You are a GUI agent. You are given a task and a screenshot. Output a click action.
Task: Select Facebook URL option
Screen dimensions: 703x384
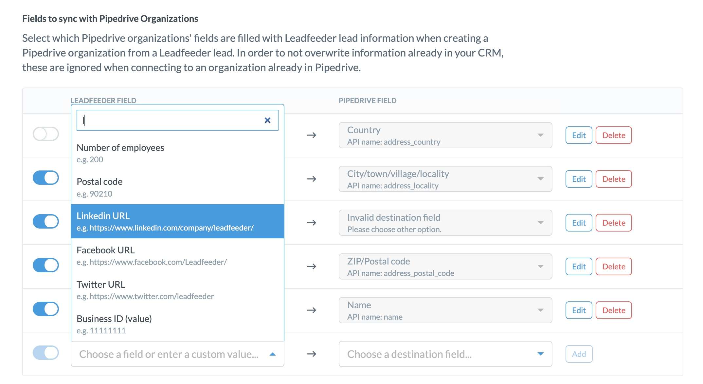(x=177, y=256)
